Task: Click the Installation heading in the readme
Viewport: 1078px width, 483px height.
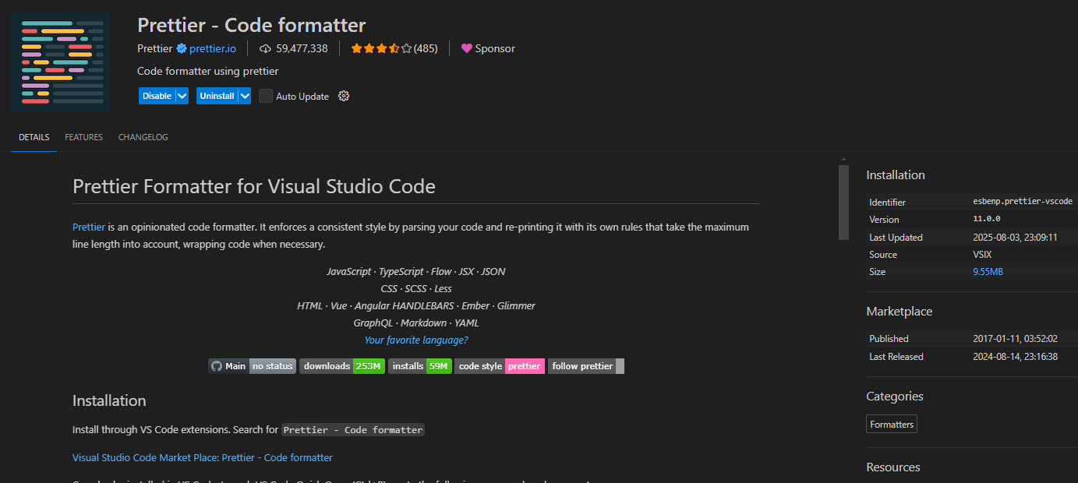Action: 109,401
